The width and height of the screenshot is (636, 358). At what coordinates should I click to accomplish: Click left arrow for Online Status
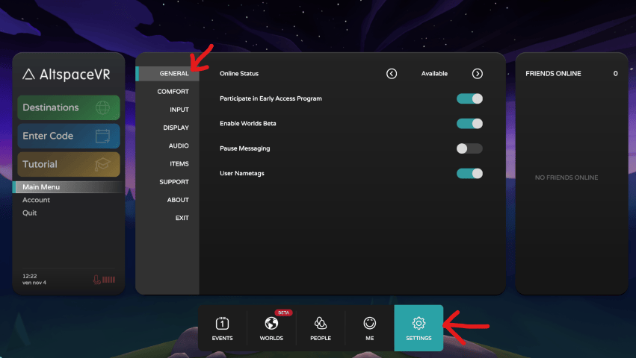click(x=392, y=74)
